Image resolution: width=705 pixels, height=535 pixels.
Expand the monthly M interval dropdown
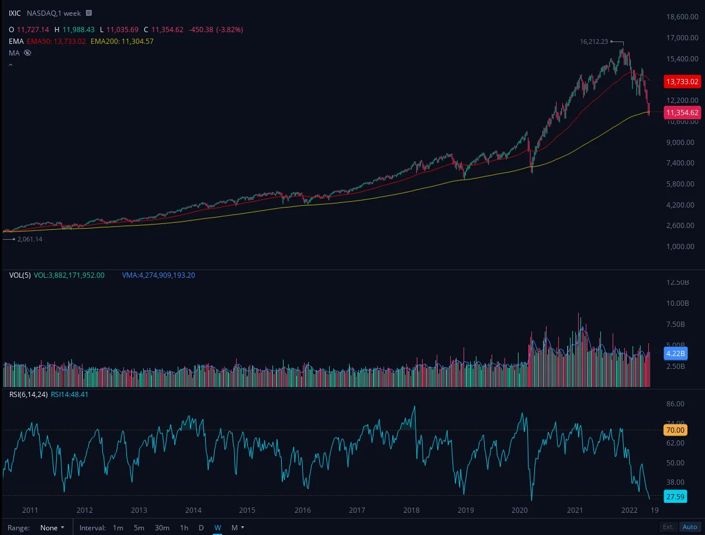237,527
